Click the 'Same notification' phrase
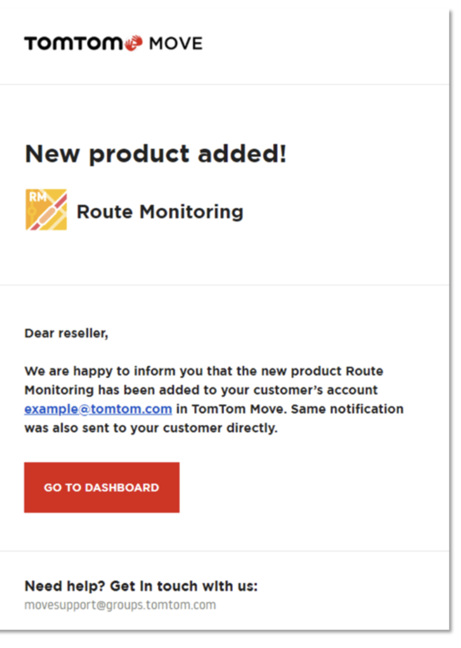The width and height of the screenshot is (461, 648). (347, 409)
